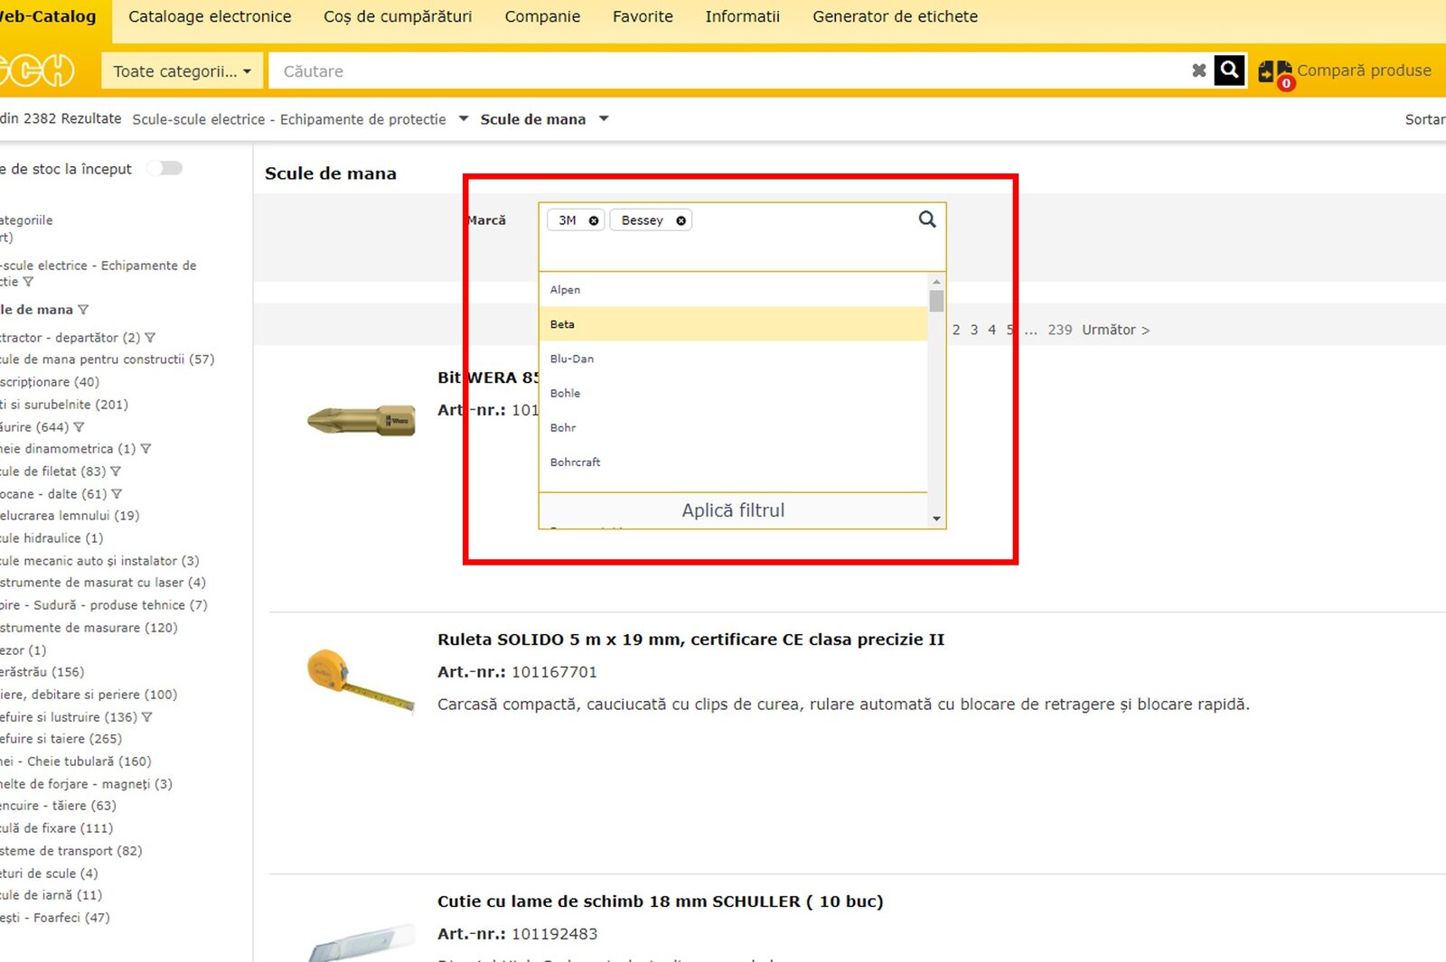This screenshot has height=962, width=1446.
Task: Select Beta in brand list
Action: (734, 324)
